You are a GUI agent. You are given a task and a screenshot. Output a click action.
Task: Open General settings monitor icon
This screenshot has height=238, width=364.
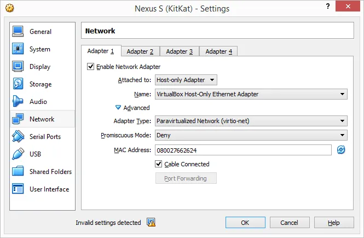click(x=18, y=32)
